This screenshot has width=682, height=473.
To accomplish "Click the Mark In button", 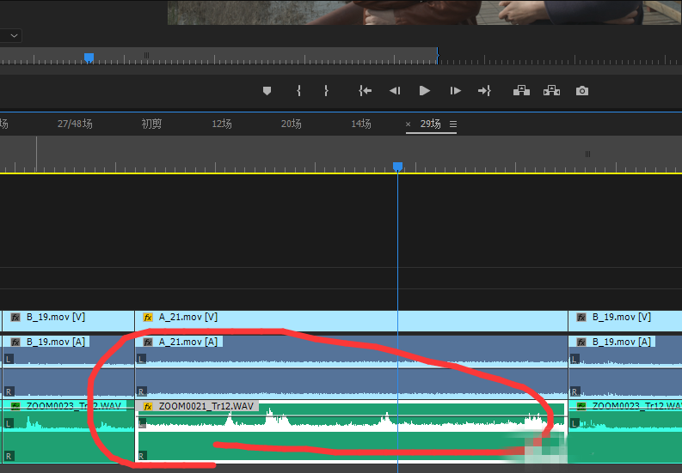I will tap(298, 91).
